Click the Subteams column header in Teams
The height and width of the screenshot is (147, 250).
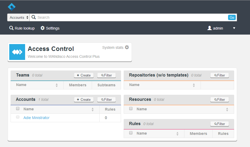(x=106, y=85)
